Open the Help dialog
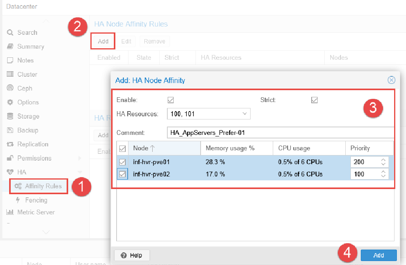Image resolution: width=406 pixels, height=265 pixels. coord(132,255)
